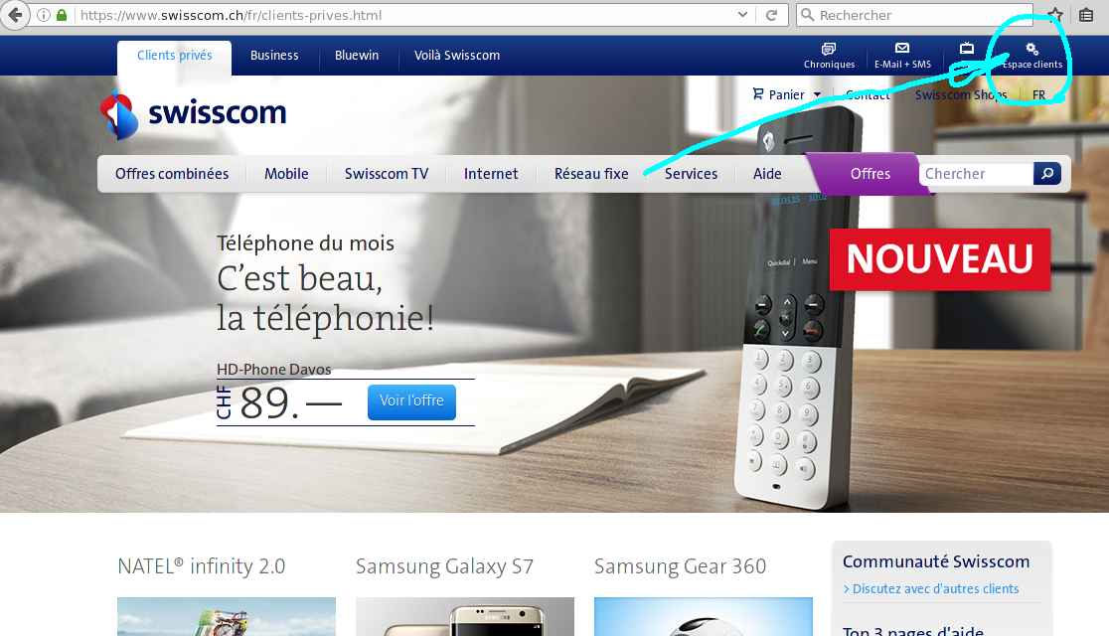
Task: Click the bookmark star icon
Action: [x=1055, y=15]
